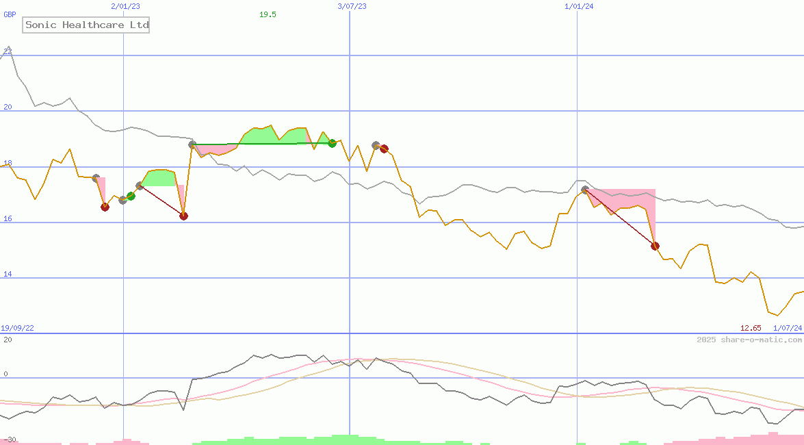
Task: Click the 16 price axis label
Action: pos(8,218)
